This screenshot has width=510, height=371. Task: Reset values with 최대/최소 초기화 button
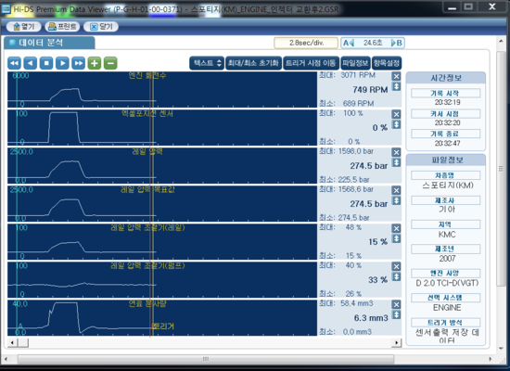point(253,63)
